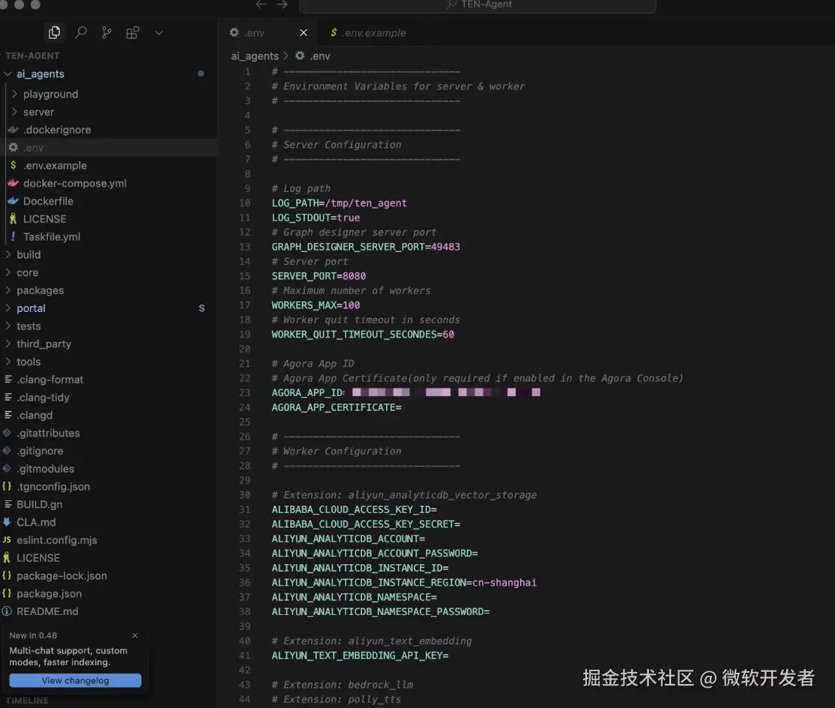The width and height of the screenshot is (835, 708).
Task: Open the Dockerfile
Action: 108,201
